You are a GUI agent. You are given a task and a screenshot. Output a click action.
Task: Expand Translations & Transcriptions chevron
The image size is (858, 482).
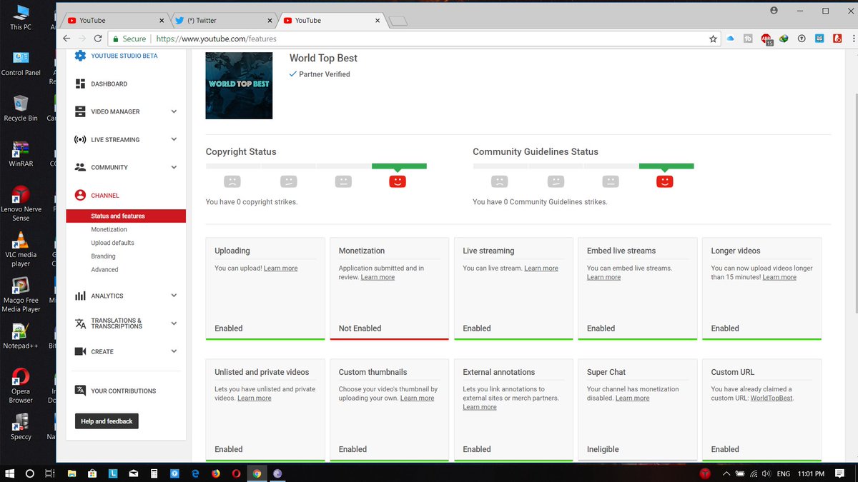174,323
